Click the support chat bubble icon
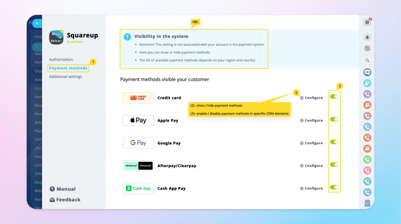This screenshot has height=224, width=401. click(x=367, y=48)
